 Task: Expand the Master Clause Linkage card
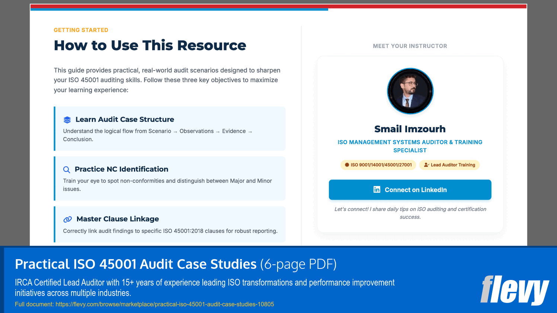point(170,224)
